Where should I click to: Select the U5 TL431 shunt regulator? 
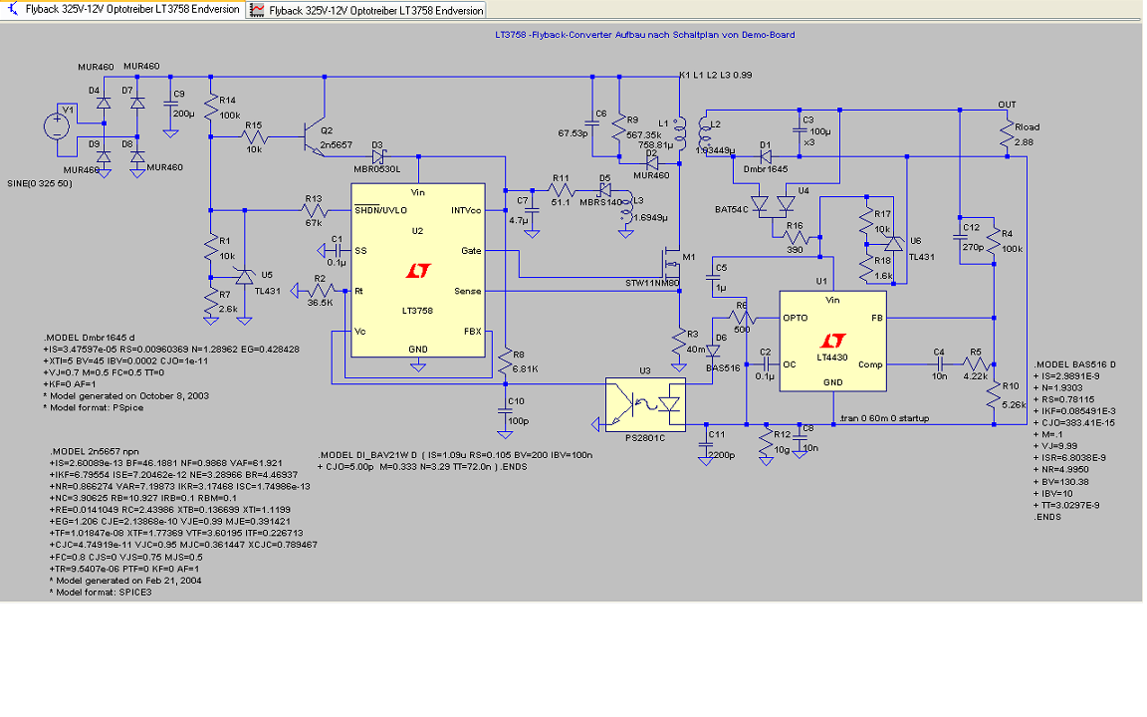[244, 277]
